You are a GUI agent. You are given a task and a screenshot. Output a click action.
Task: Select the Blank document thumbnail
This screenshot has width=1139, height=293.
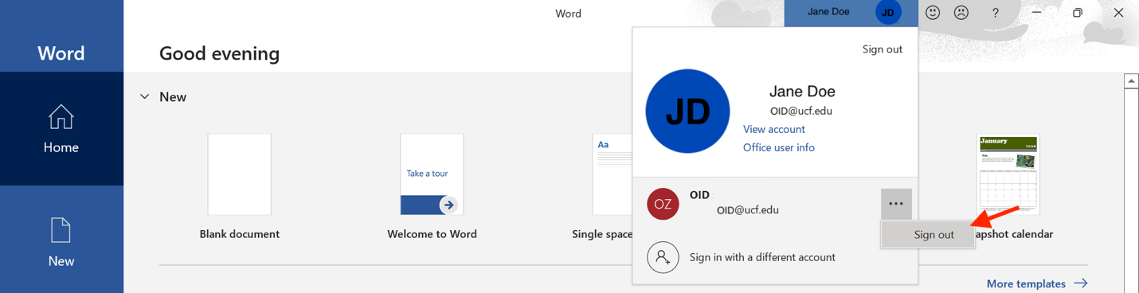click(x=240, y=174)
